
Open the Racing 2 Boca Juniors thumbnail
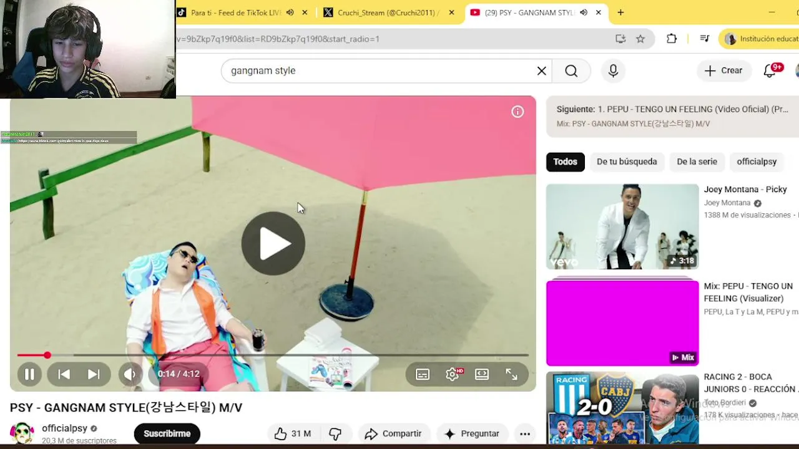tap(622, 408)
